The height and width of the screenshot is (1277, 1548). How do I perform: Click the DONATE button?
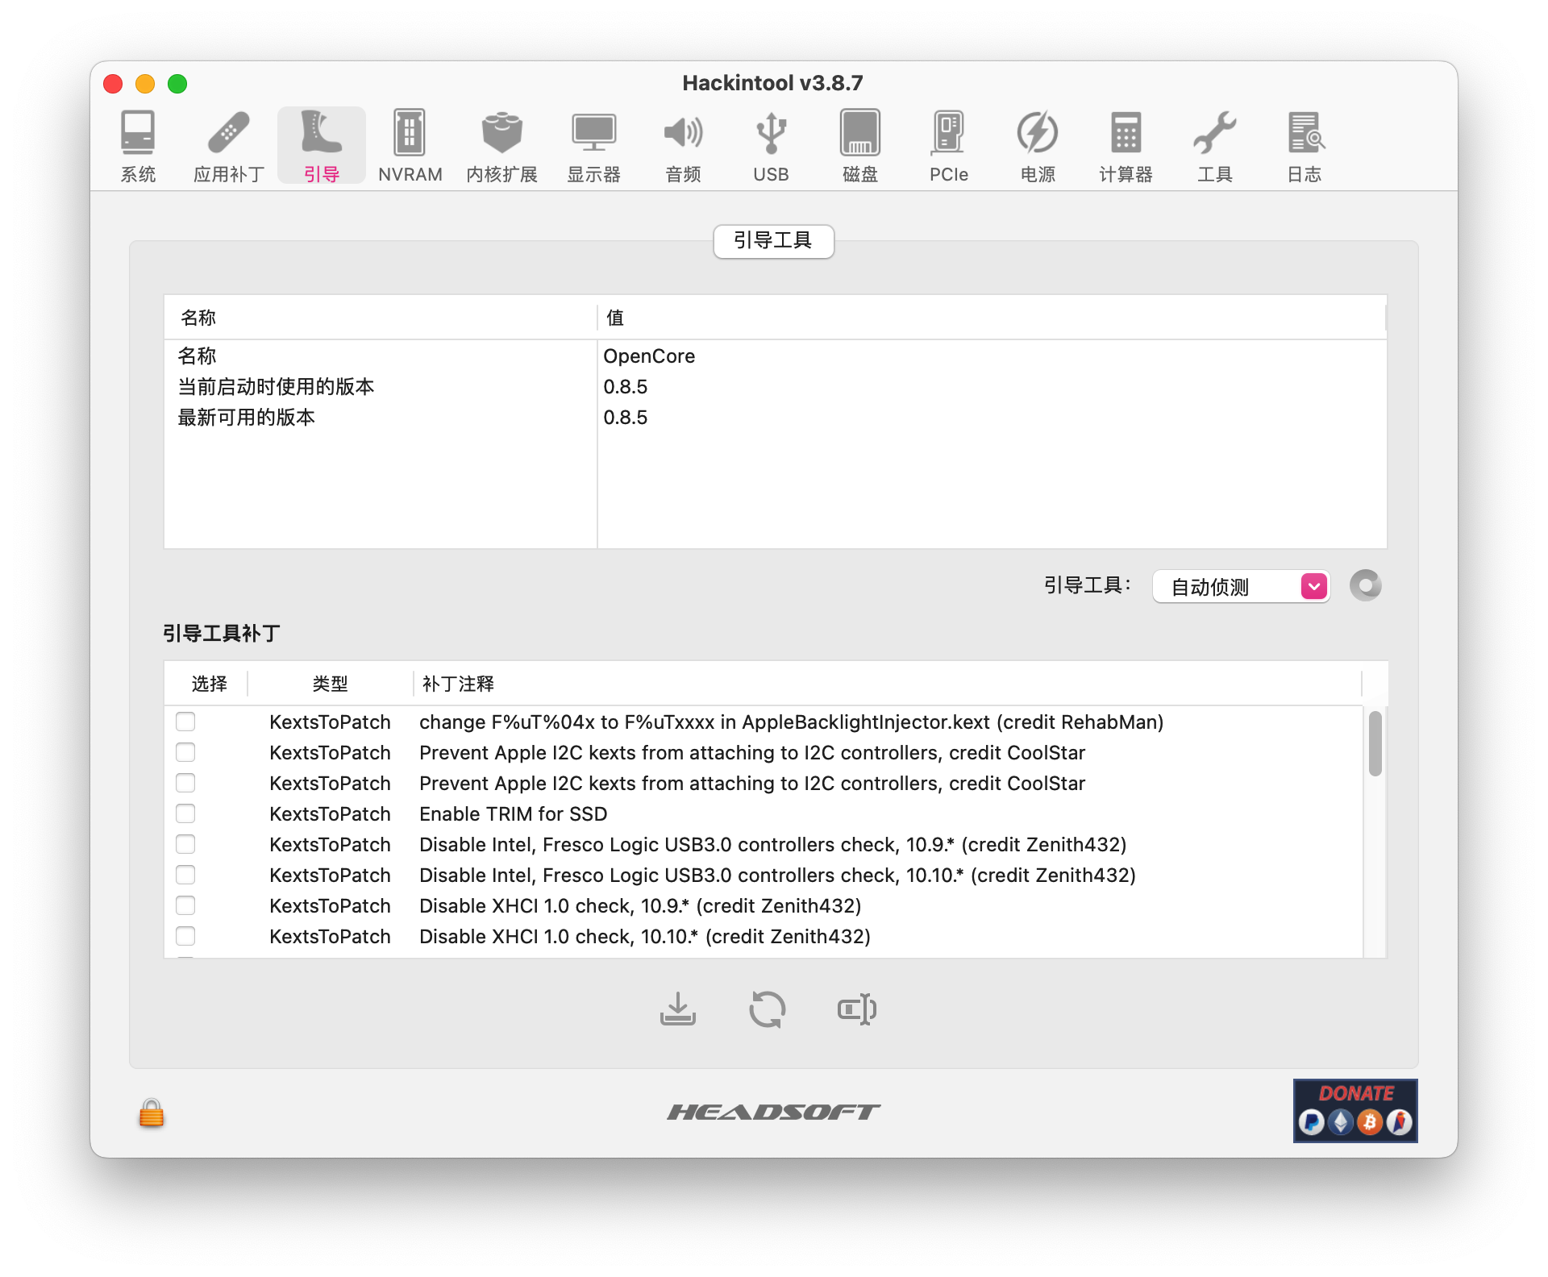tap(1355, 1110)
